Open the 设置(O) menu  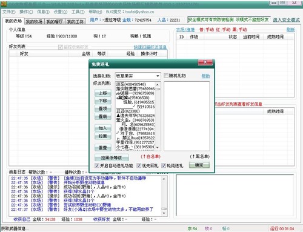[x=61, y=12]
